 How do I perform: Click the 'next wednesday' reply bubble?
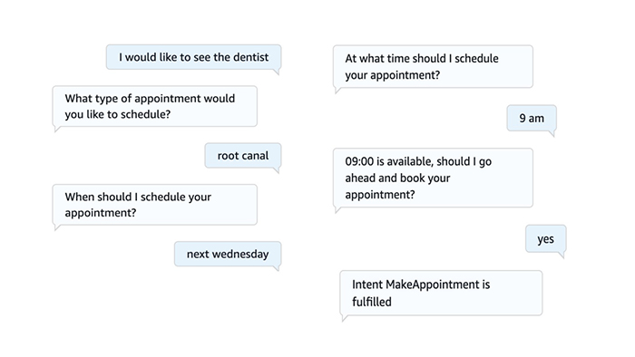click(x=228, y=254)
